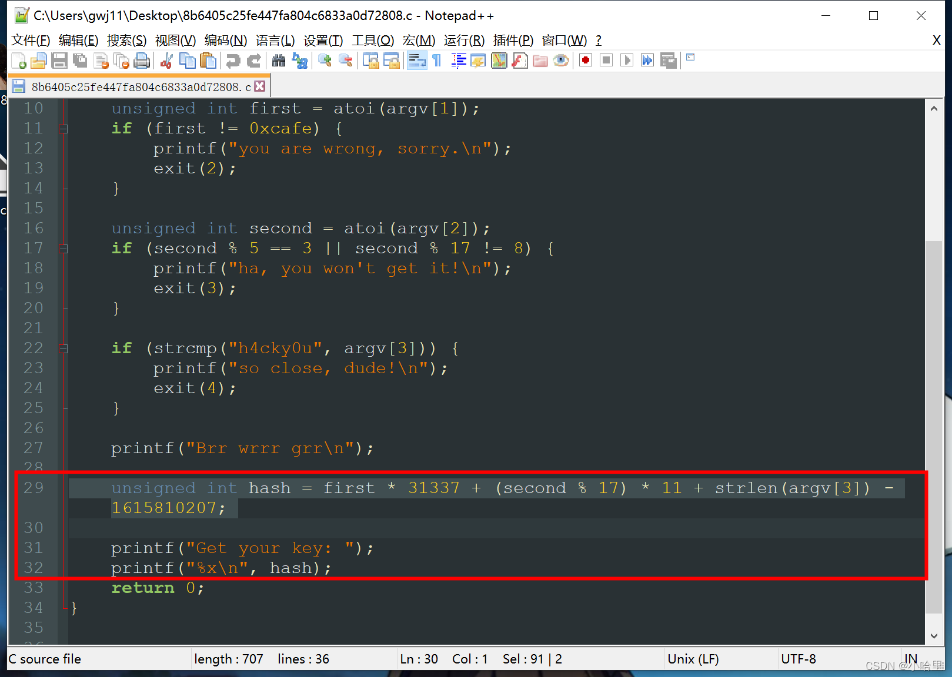Click the Undo arrow icon
This screenshot has height=677, width=952.
point(233,61)
